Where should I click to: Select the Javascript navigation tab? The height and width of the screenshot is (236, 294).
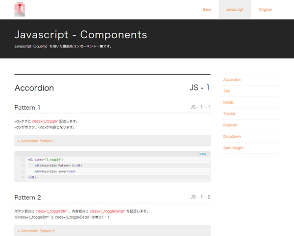[x=235, y=10]
